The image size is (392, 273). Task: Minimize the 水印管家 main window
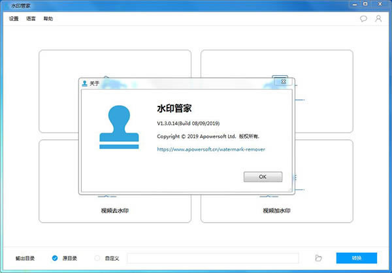coord(355,4)
